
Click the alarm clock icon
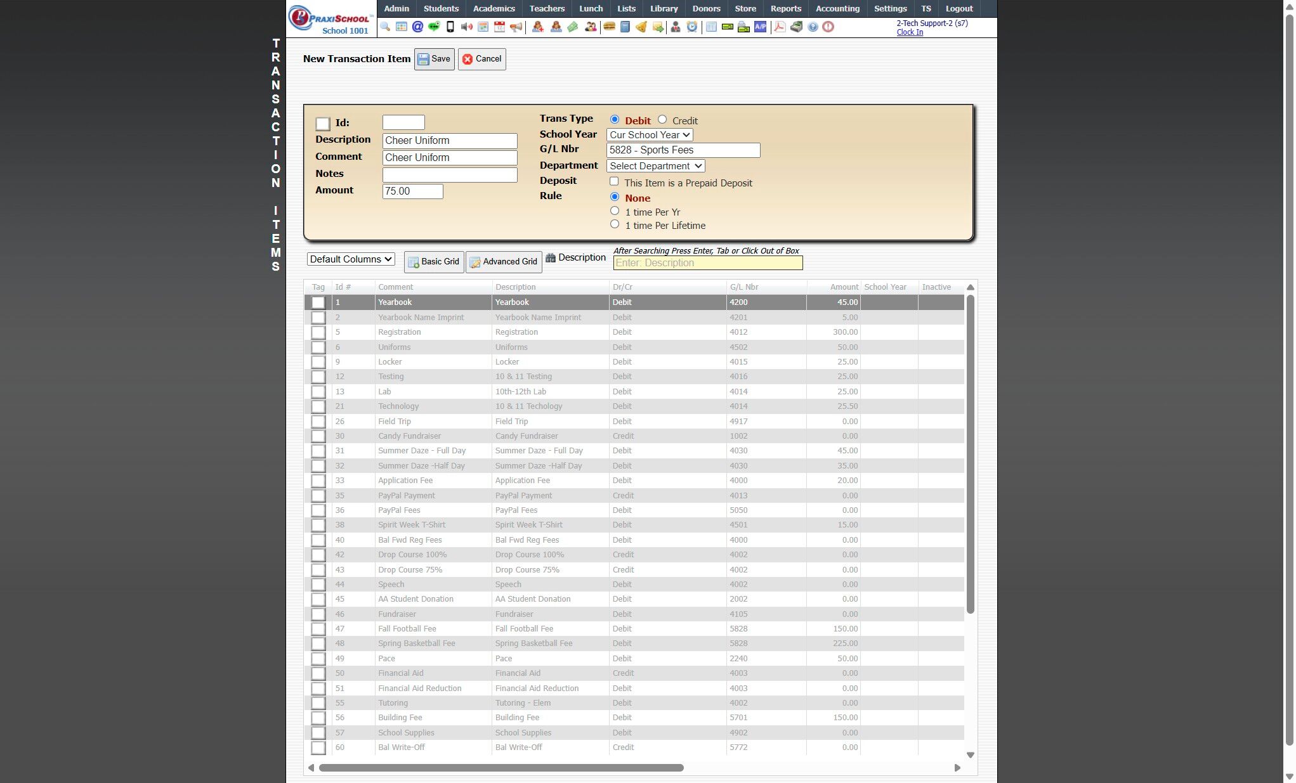692,27
